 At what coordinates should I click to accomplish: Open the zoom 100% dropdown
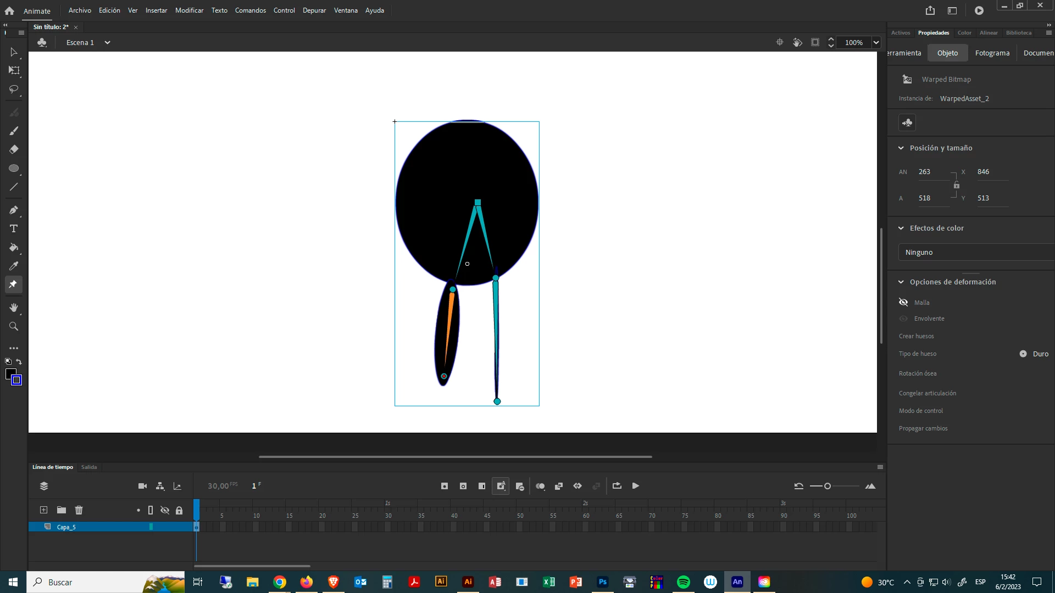coord(876,43)
